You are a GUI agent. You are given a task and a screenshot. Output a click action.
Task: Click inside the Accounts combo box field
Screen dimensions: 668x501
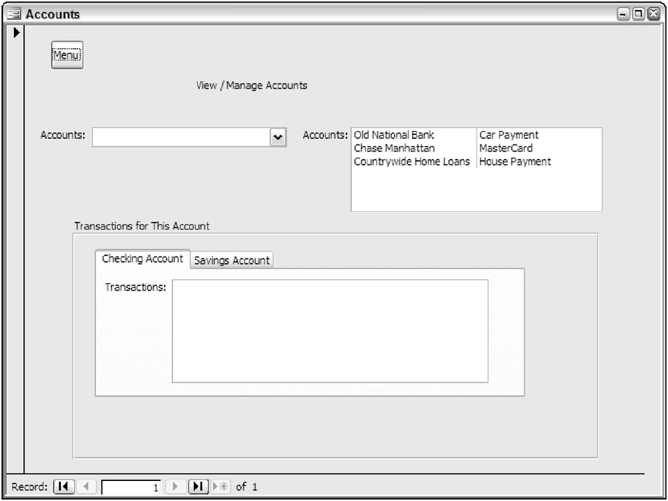pyautogui.click(x=180, y=137)
